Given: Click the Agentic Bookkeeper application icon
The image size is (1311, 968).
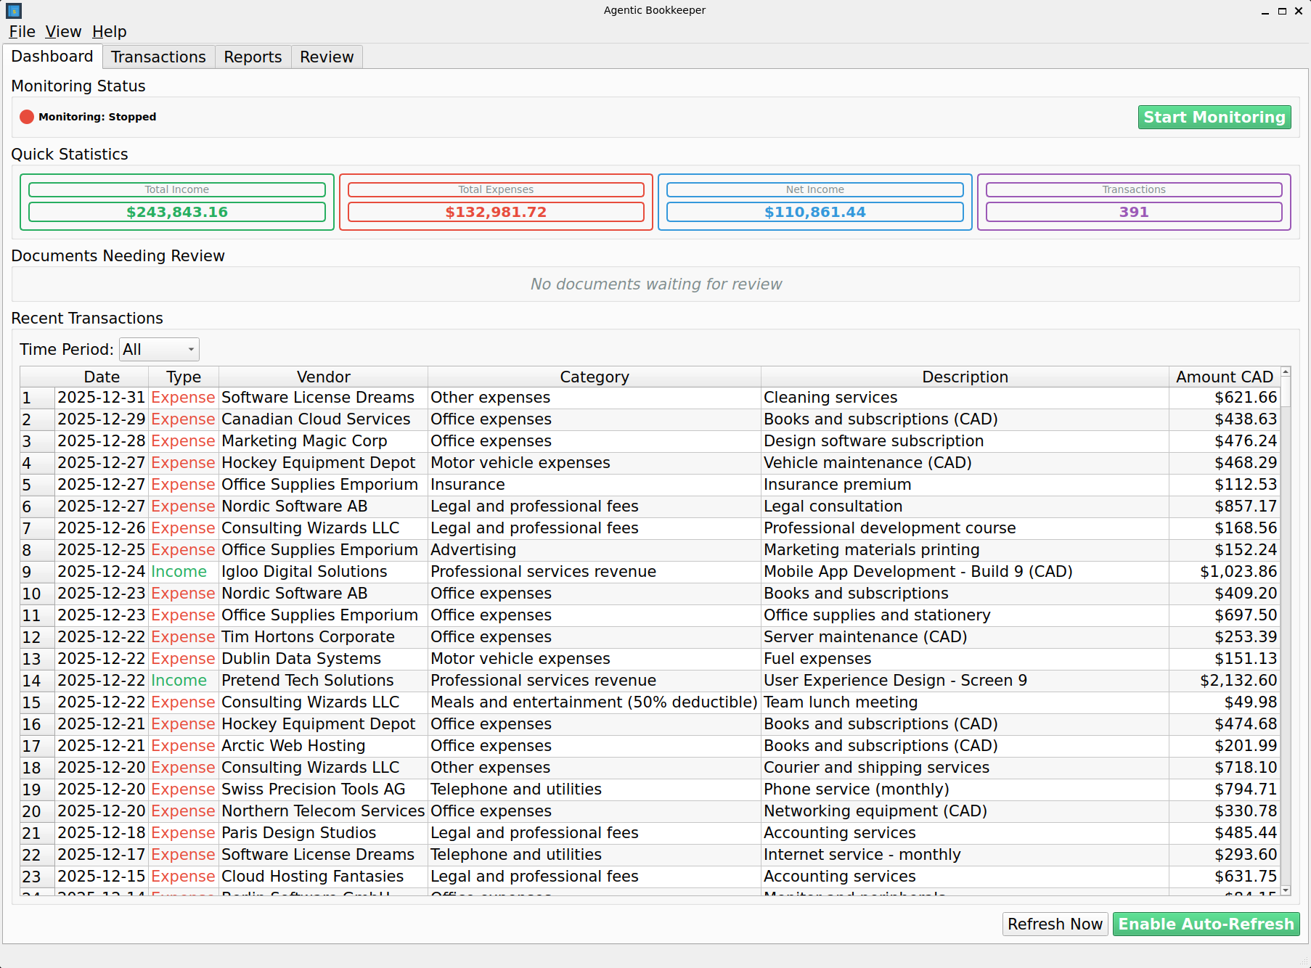Looking at the screenshot, I should tap(13, 10).
